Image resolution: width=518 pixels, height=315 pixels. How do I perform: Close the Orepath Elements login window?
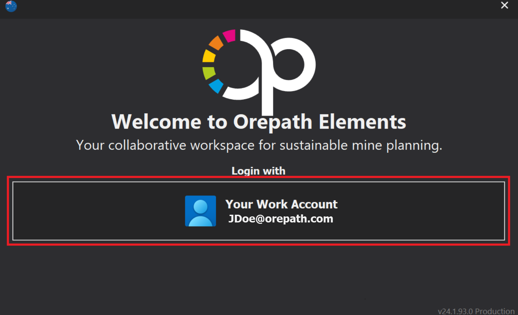(504, 5)
